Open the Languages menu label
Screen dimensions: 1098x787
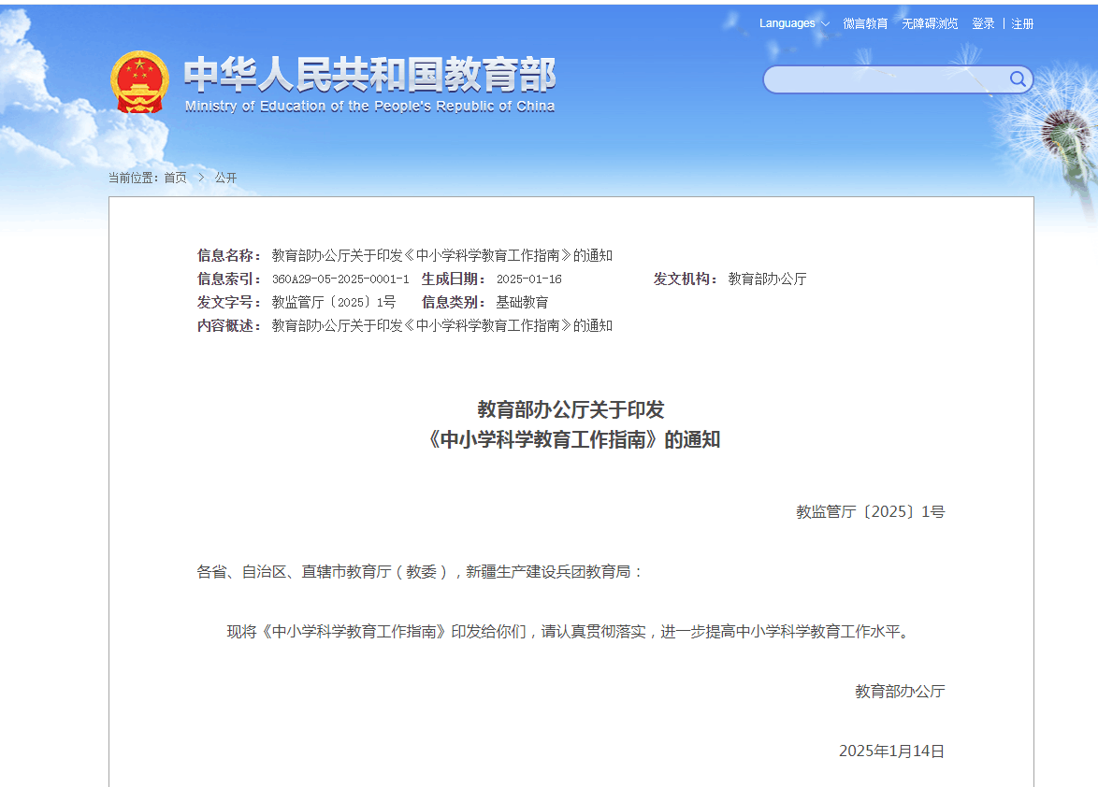(x=787, y=23)
